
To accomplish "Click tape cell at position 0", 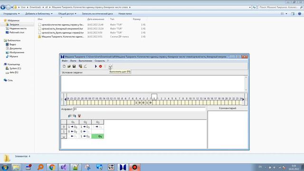I will 154,103.
